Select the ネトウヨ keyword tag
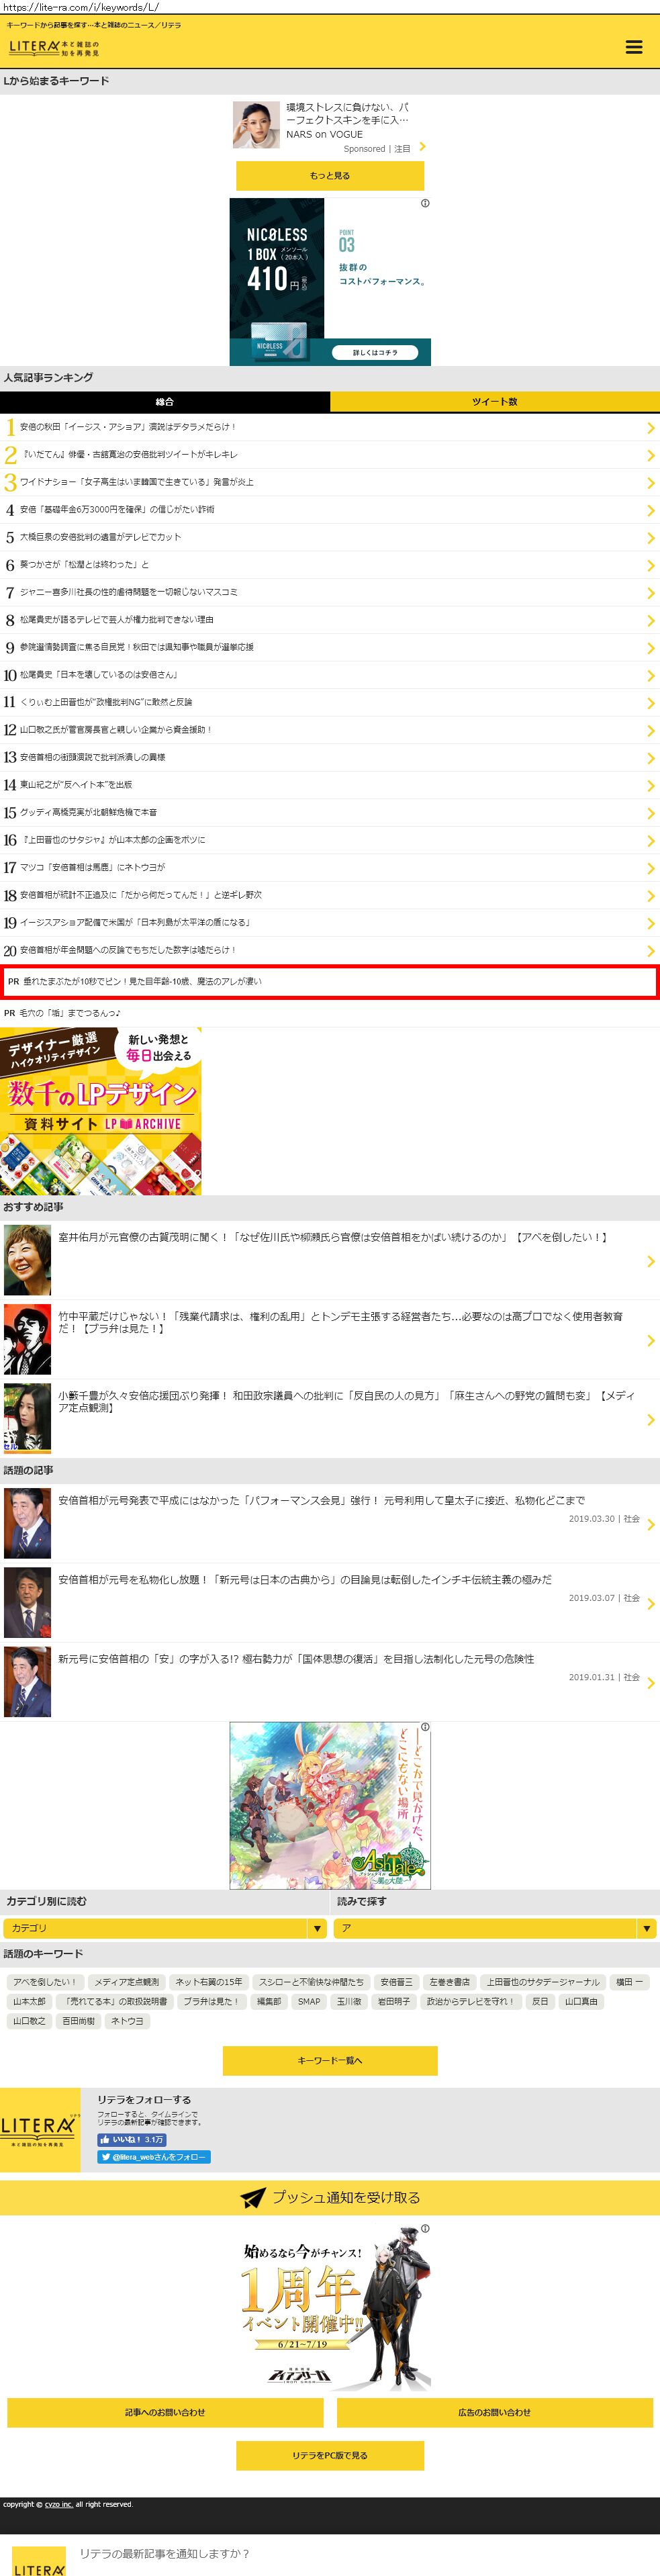 127,2021
